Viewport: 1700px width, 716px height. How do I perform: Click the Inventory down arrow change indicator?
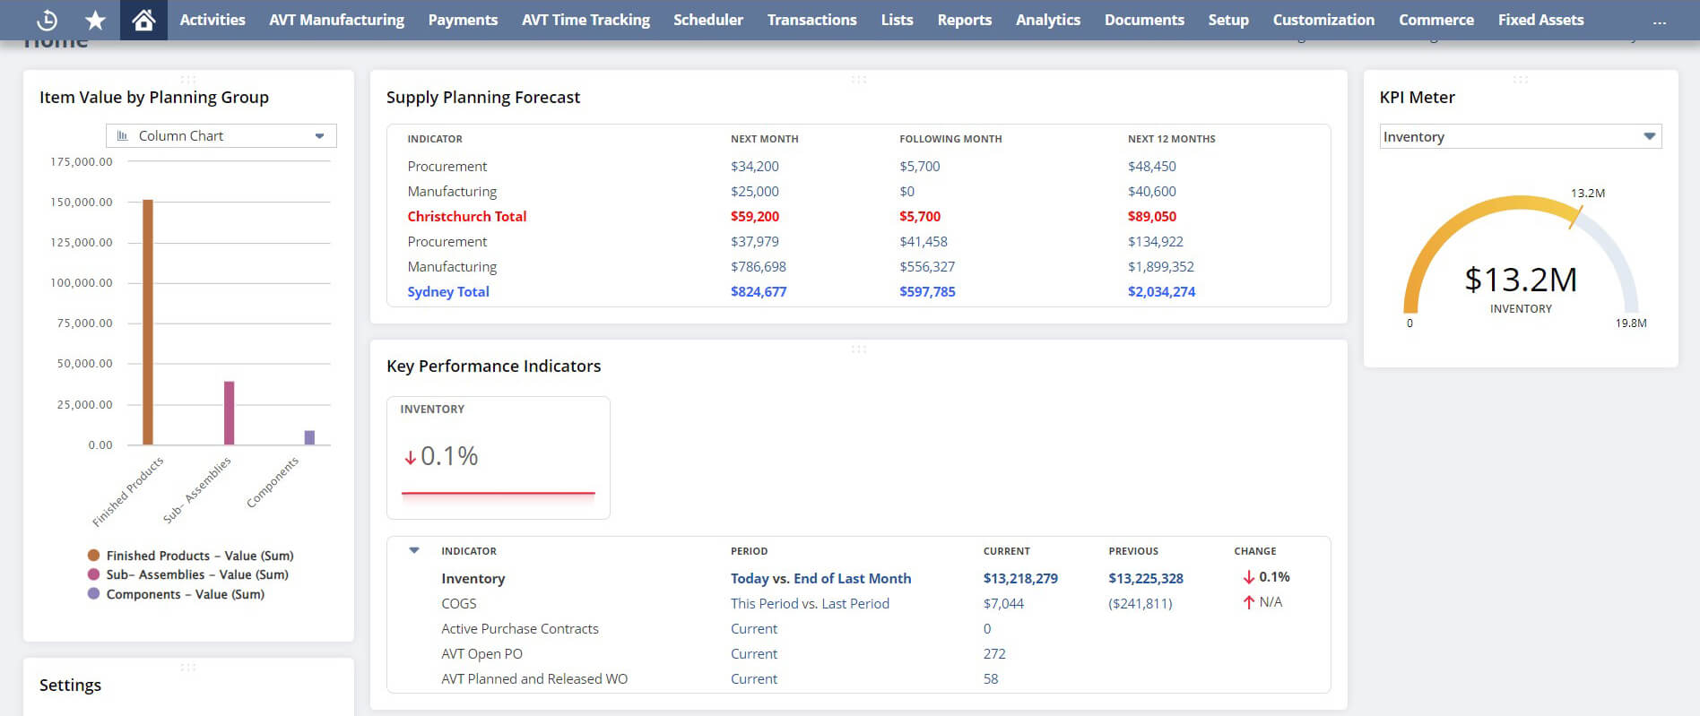[1248, 578]
